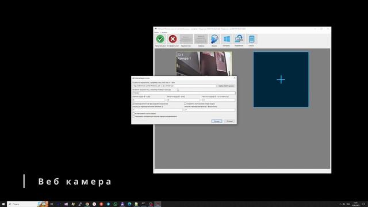Open Microsoft Edge from the taskbar
368x207 pixels.
pyautogui.click(x=129, y=204)
